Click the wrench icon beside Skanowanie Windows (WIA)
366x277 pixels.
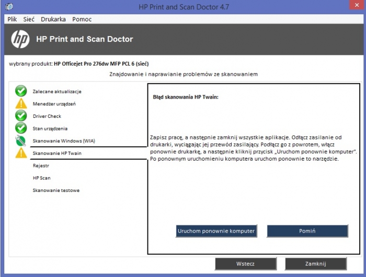coord(20,140)
